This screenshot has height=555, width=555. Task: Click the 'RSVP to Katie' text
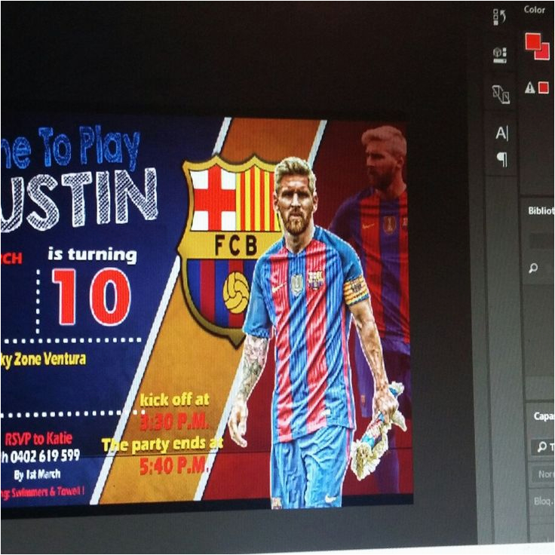(38, 439)
